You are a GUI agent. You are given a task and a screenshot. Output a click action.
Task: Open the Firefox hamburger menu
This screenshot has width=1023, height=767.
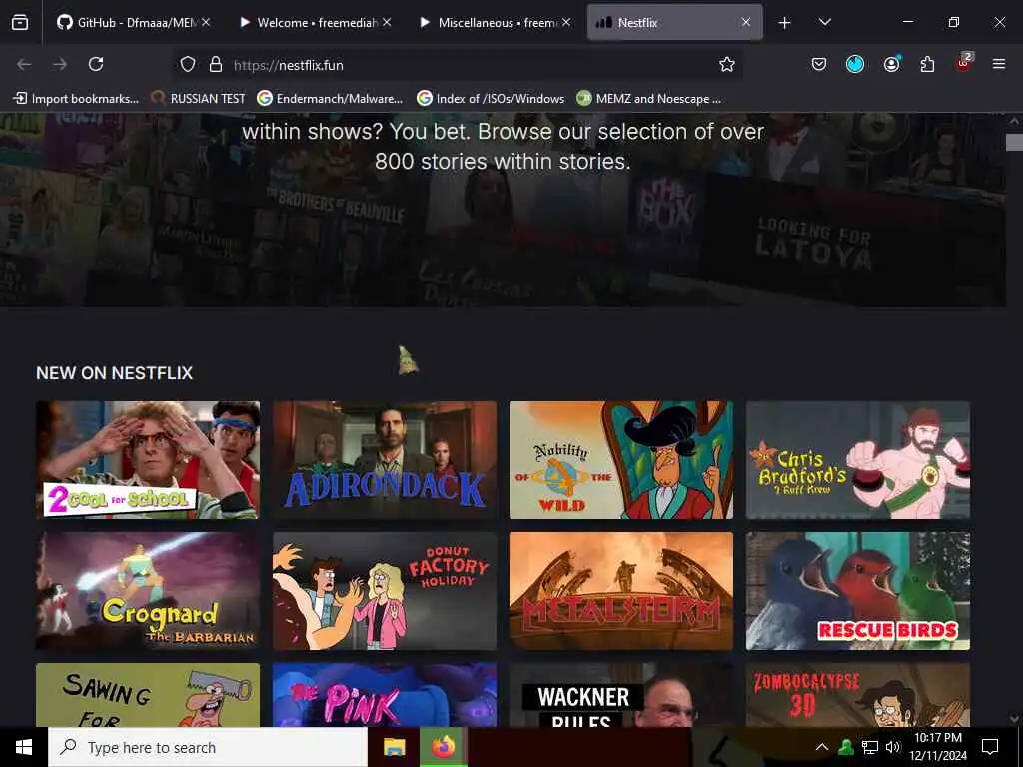point(999,64)
